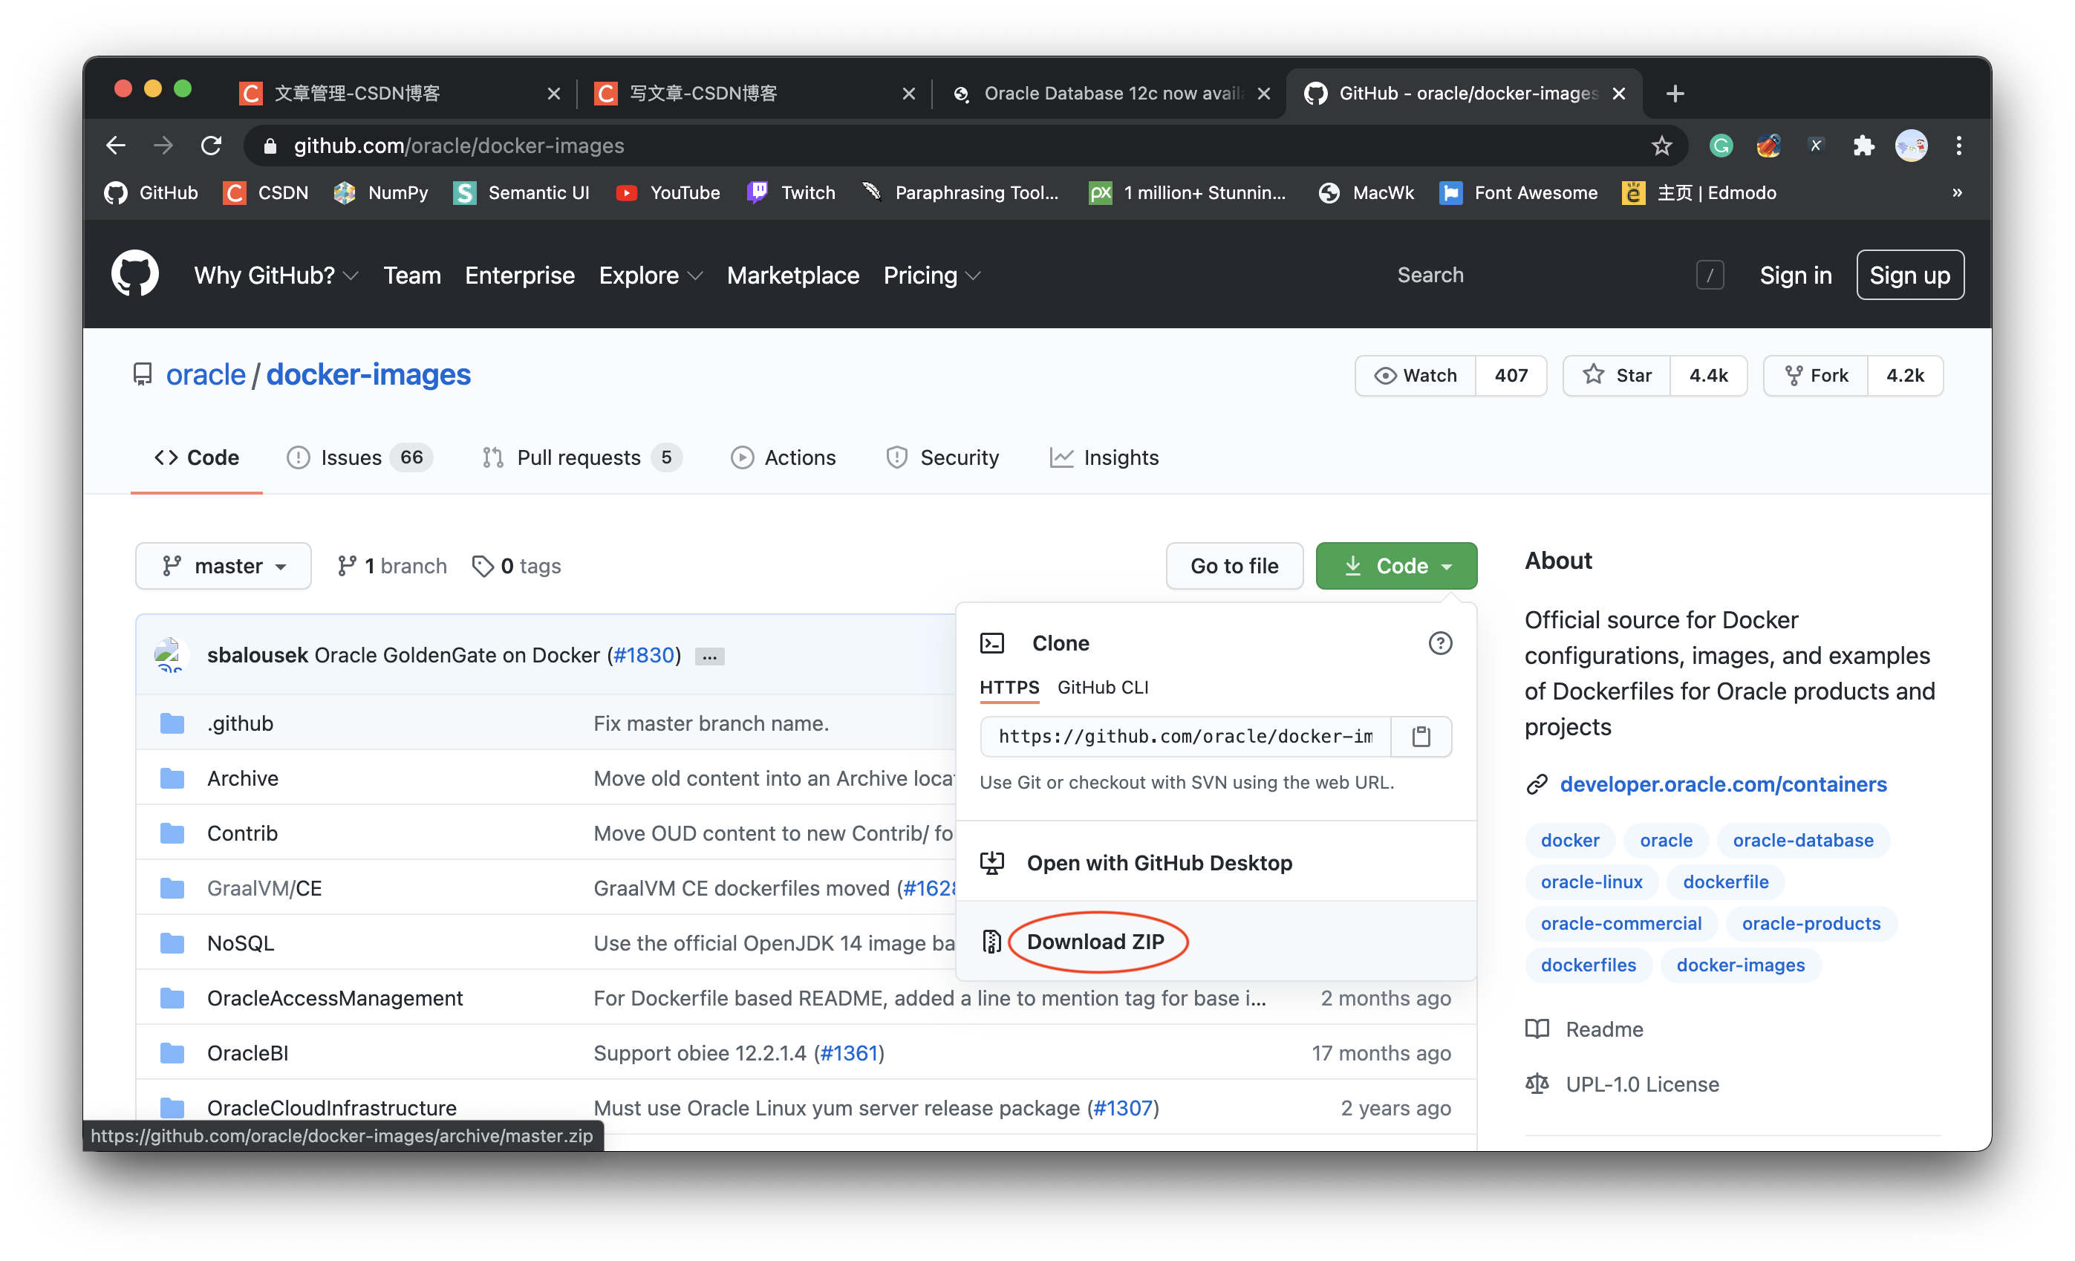This screenshot has height=1261, width=2075.
Task: Click into the GitHub search field
Action: pos(1533,276)
